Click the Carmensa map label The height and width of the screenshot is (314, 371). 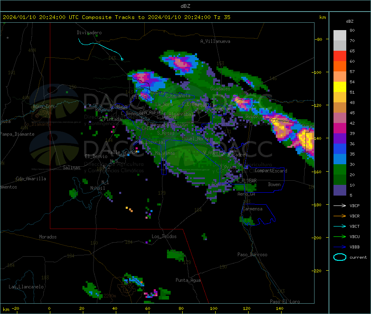coord(252,209)
